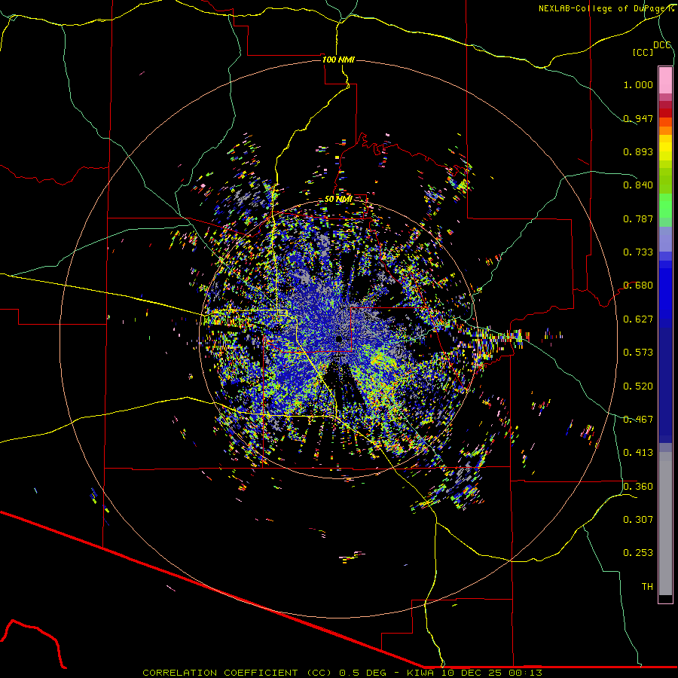Image resolution: width=678 pixels, height=678 pixels.
Task: Pick the dark navy color bar segment
Action: pos(665,385)
